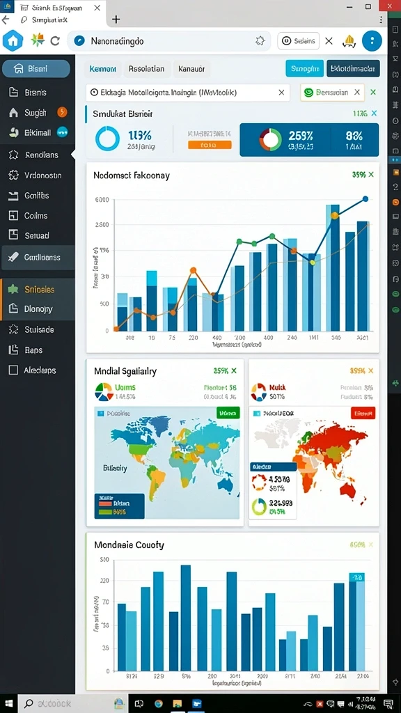This screenshot has width=401, height=713.
Task: Click the blue home icon in browser toolbar
Action: click(x=13, y=41)
